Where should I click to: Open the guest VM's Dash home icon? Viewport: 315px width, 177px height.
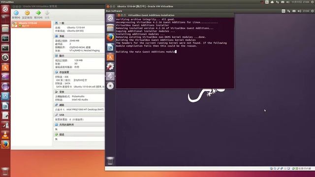coord(110,18)
